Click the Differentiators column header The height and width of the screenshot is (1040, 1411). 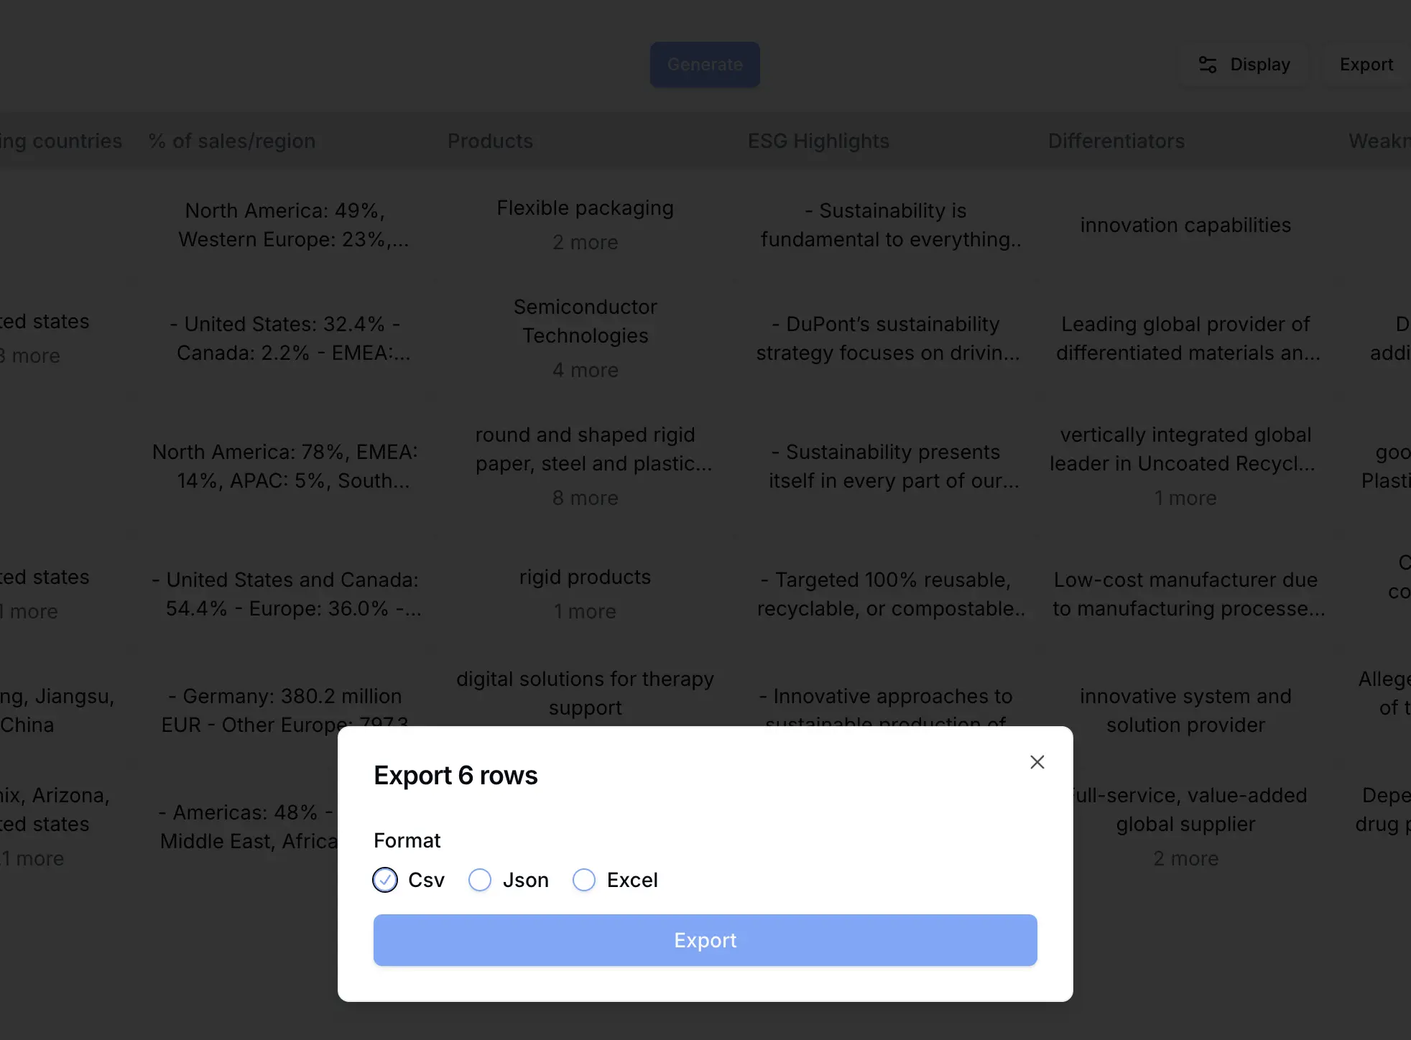(1116, 141)
